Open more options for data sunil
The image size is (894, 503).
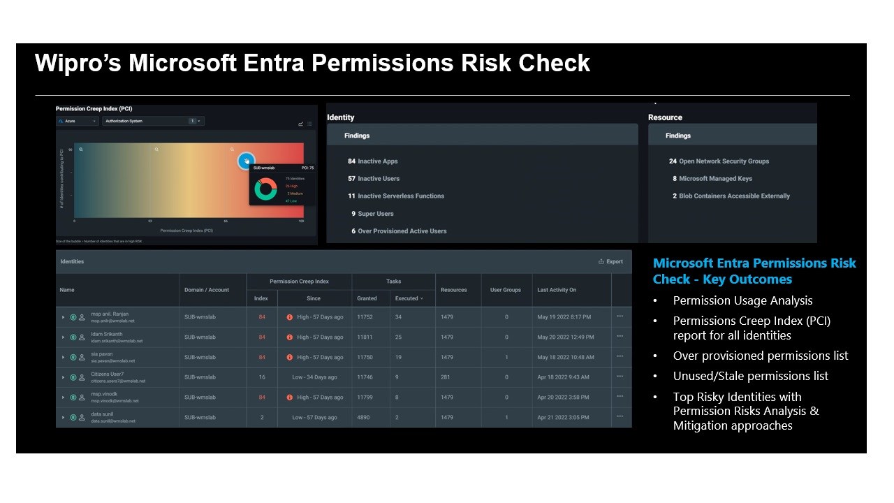[x=620, y=416]
